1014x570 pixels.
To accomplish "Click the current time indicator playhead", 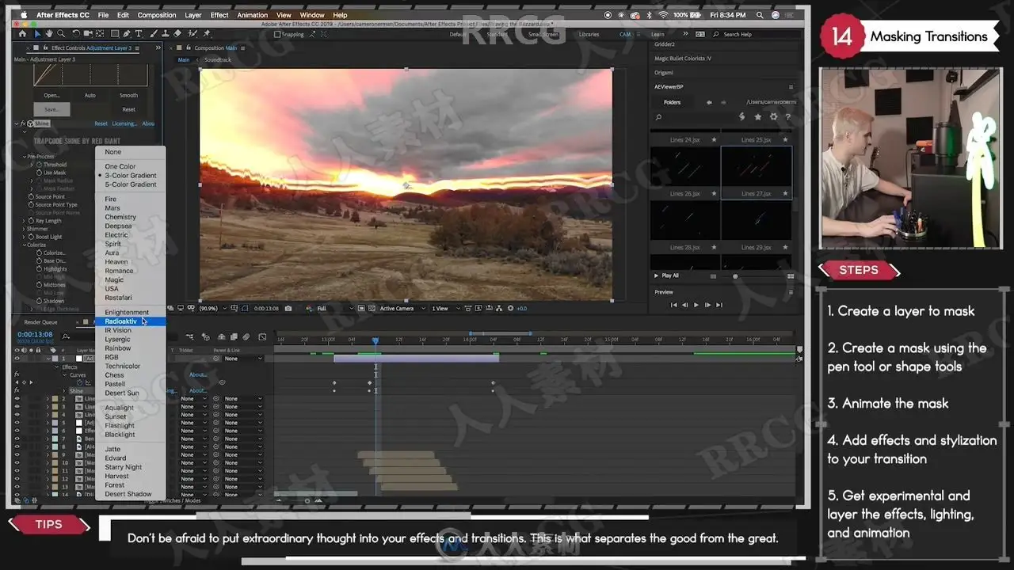I will (x=375, y=340).
